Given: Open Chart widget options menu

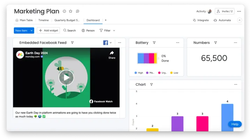Looking at the screenshot, I should [236, 85].
